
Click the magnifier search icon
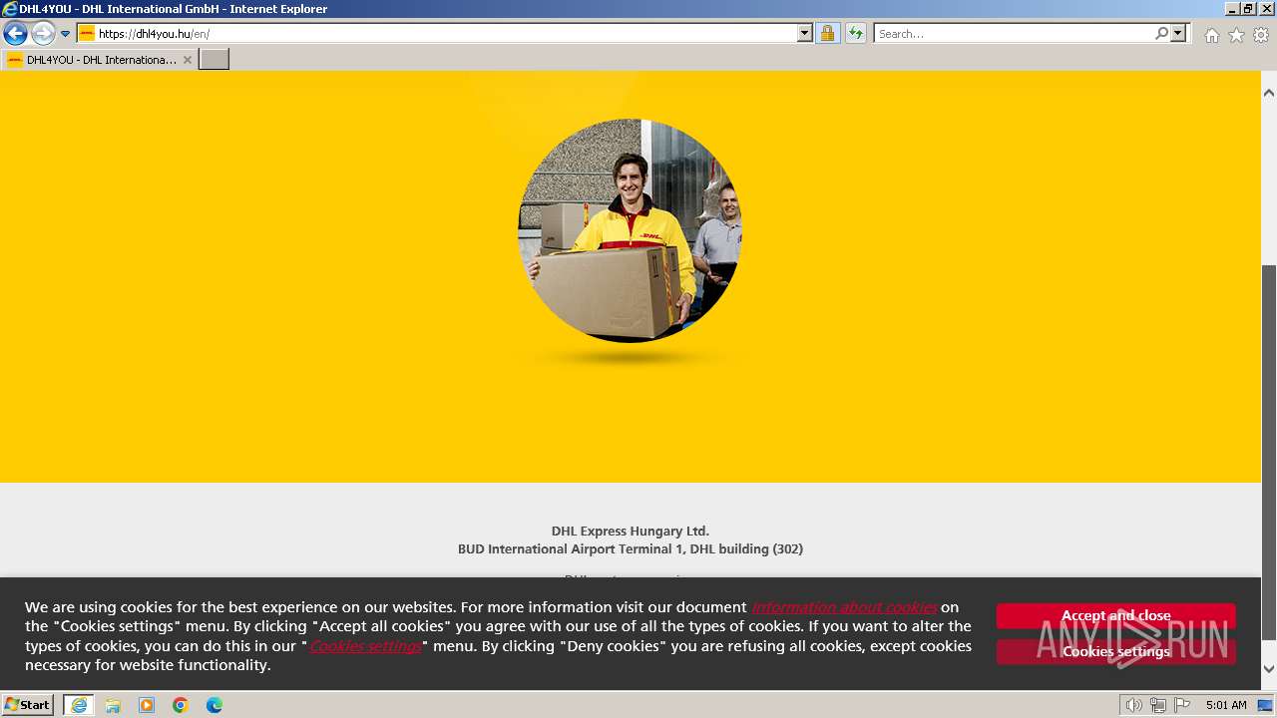tap(1161, 34)
